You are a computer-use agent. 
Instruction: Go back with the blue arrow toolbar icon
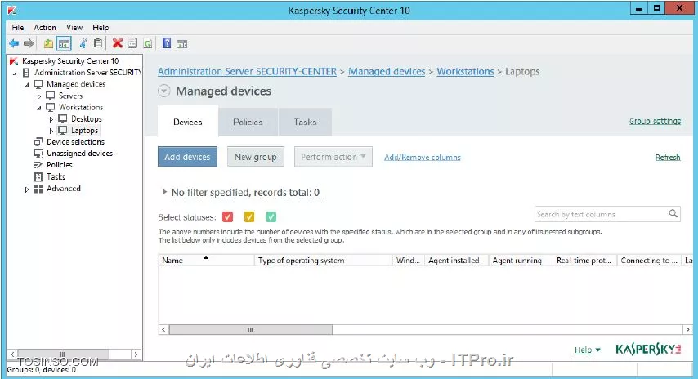14,43
